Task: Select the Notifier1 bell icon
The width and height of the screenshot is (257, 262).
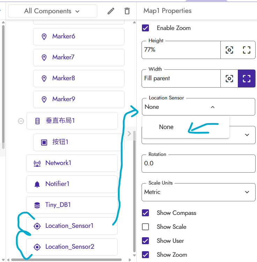Action: click(37, 184)
